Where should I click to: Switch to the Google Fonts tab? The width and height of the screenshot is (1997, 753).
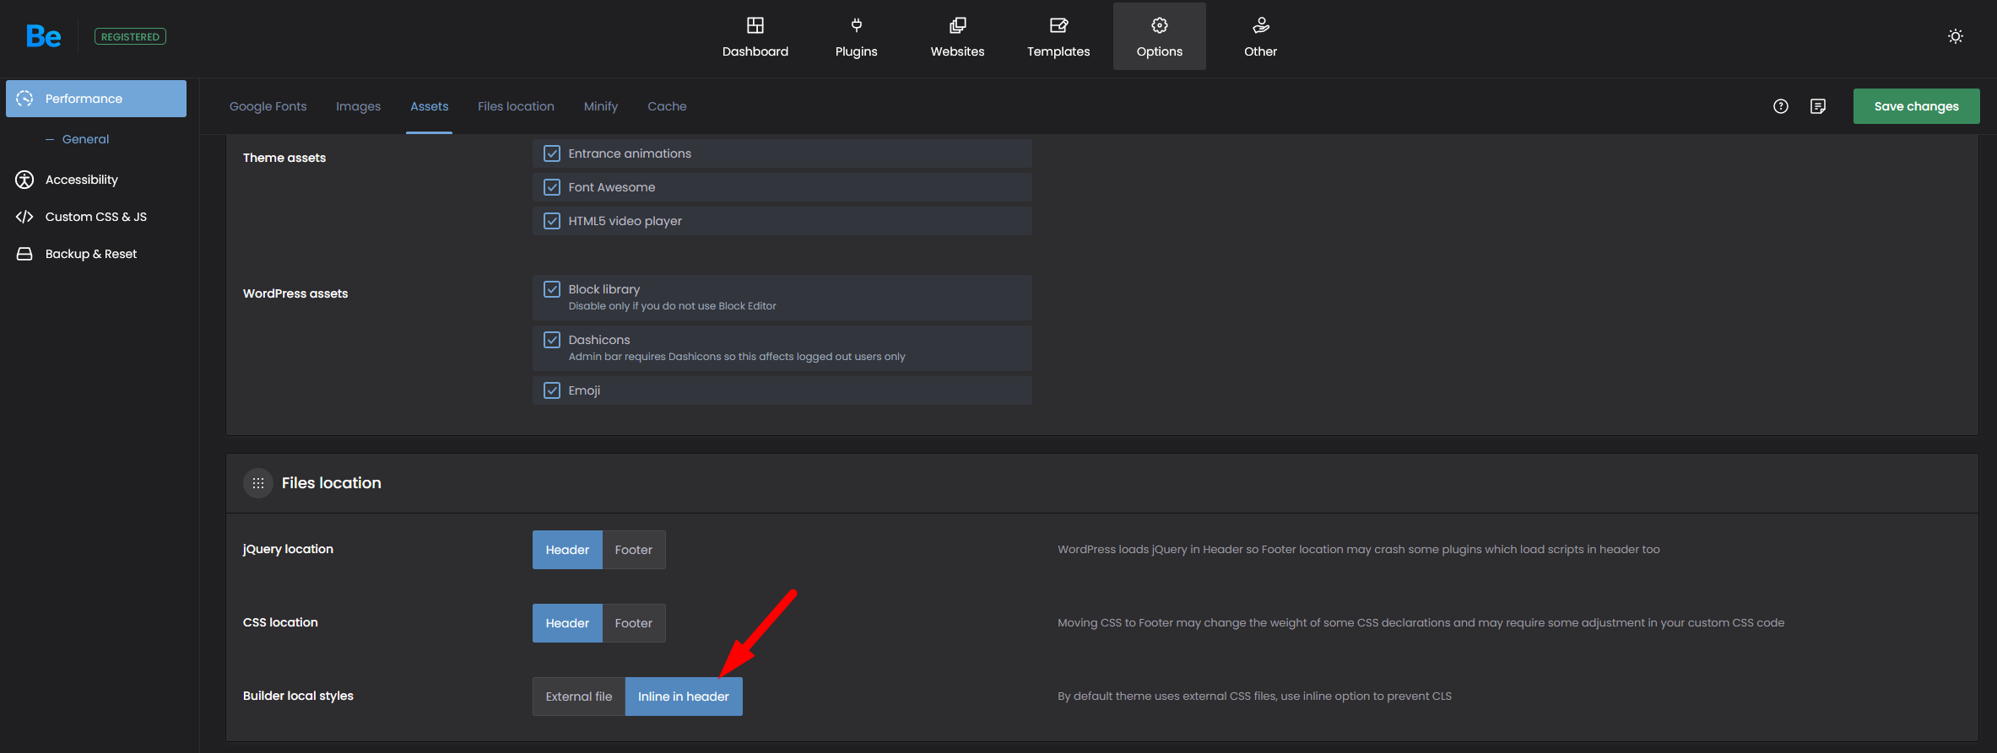(268, 106)
